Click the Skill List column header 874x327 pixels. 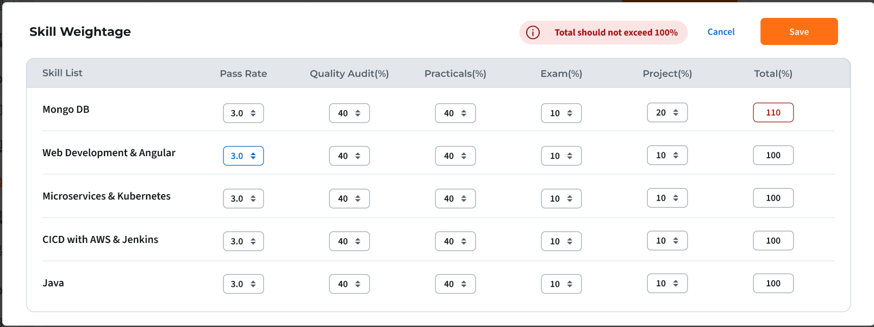tap(63, 73)
